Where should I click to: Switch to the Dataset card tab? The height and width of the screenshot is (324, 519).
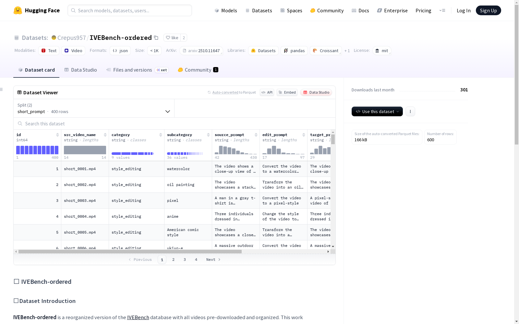point(36,70)
